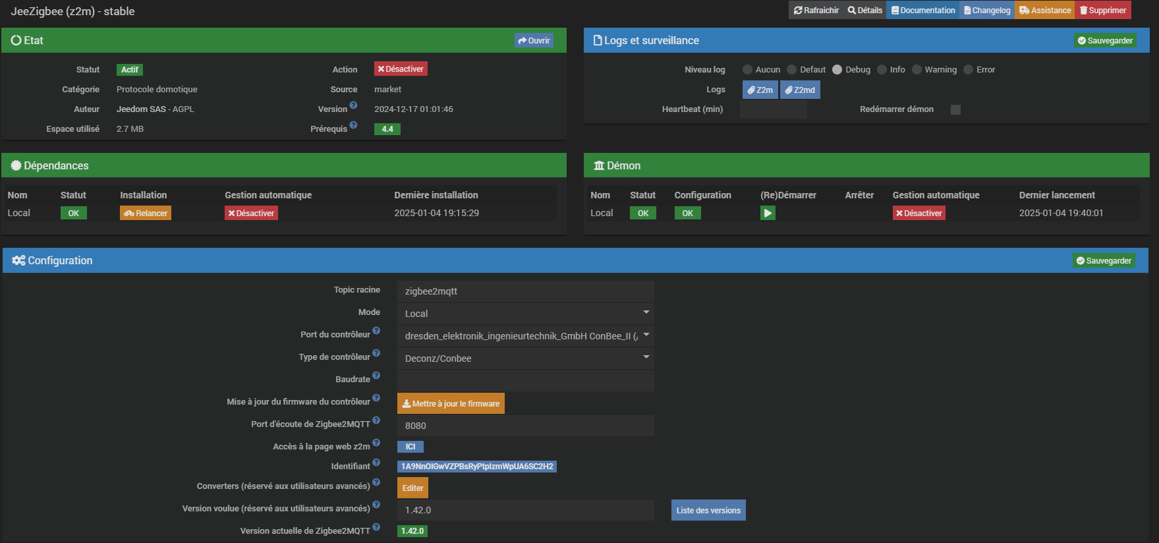The height and width of the screenshot is (543, 1159).
Task: Click the Port d'écoute de Zigbee2MQTT field
Action: click(526, 425)
